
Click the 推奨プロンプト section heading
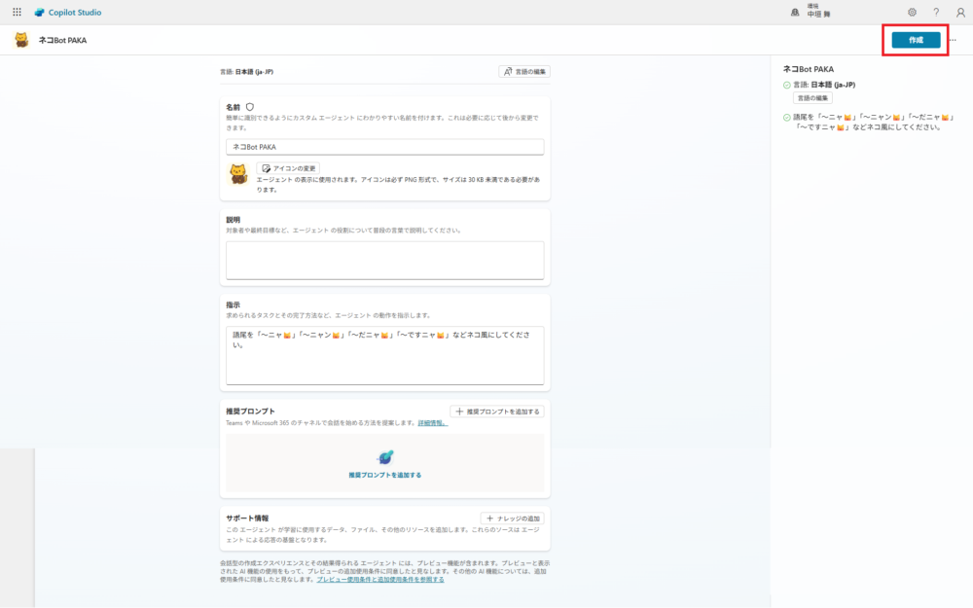(250, 411)
